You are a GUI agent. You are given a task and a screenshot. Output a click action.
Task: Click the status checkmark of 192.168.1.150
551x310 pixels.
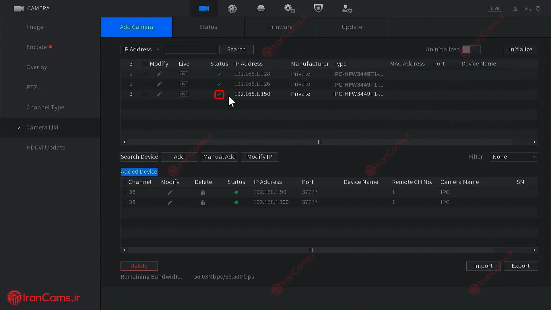point(219,94)
